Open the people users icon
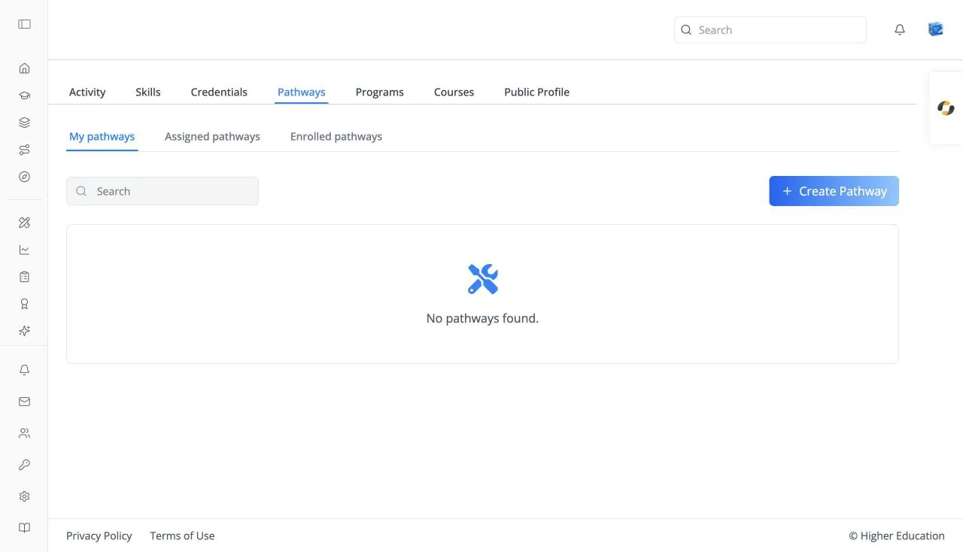The image size is (963, 552). (24, 433)
